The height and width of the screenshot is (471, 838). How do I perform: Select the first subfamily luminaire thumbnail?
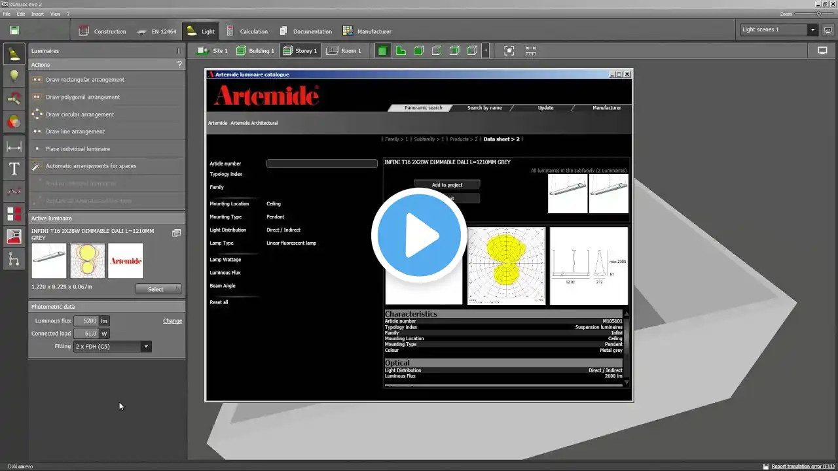(x=568, y=194)
